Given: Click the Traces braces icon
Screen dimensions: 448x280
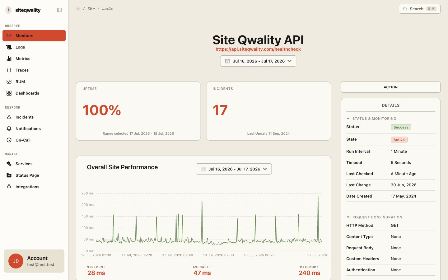Looking at the screenshot, I should pyautogui.click(x=9, y=70).
